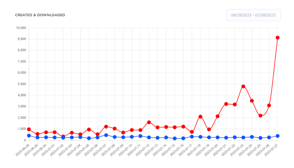Select the red data point on 2023-07-18

point(200,117)
